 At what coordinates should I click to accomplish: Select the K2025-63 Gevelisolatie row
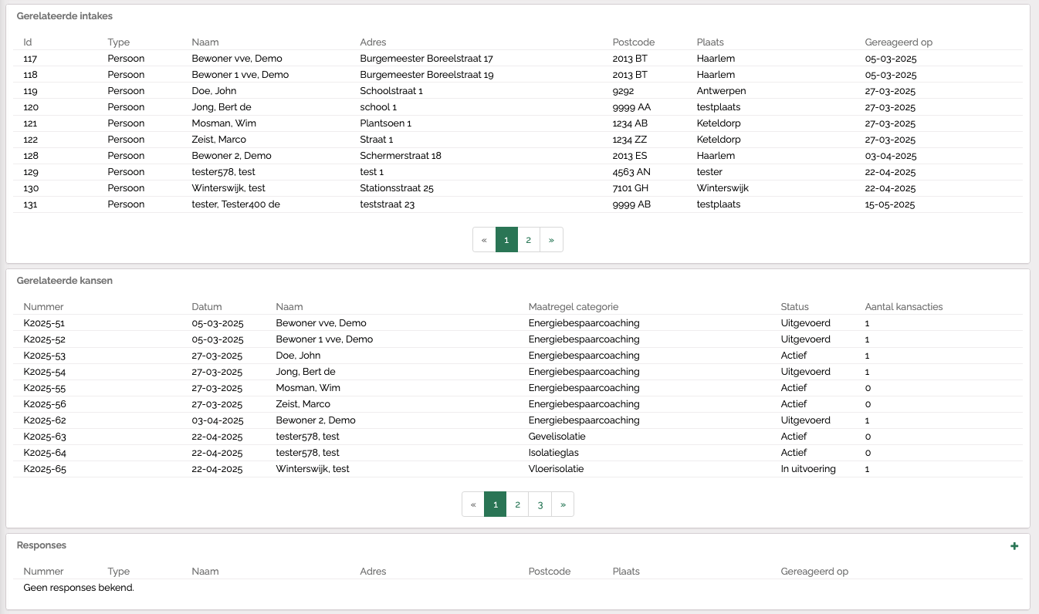click(44, 437)
